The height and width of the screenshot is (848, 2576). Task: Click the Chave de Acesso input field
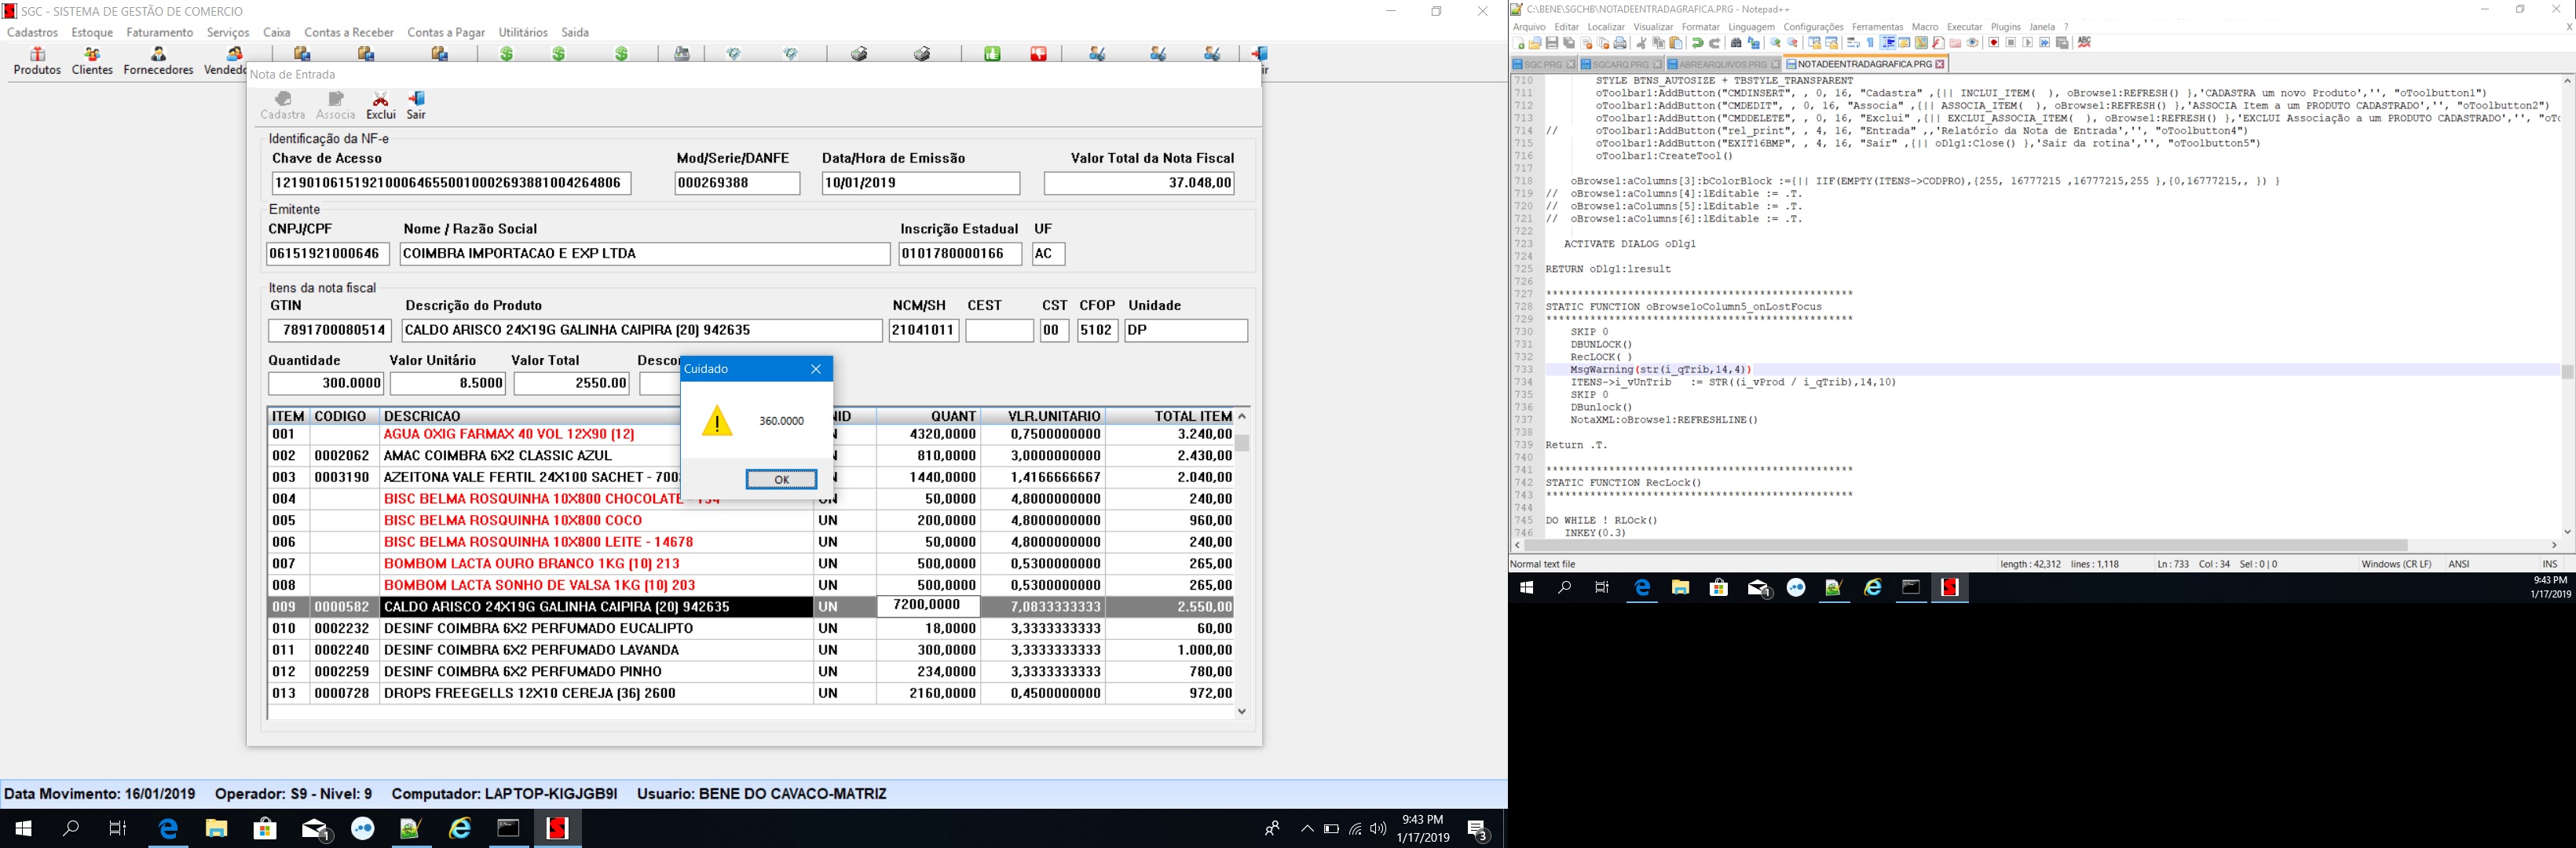[x=451, y=183]
